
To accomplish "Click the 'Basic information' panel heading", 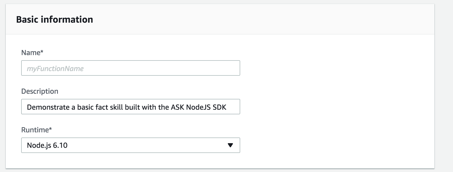I will tap(54, 20).
